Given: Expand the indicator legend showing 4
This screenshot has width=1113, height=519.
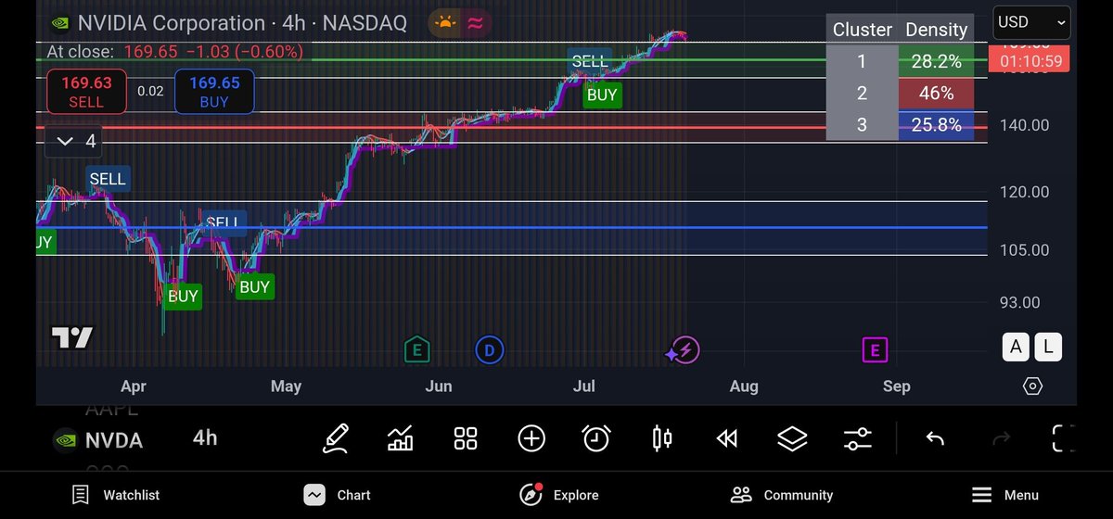Looking at the screenshot, I should (74, 141).
